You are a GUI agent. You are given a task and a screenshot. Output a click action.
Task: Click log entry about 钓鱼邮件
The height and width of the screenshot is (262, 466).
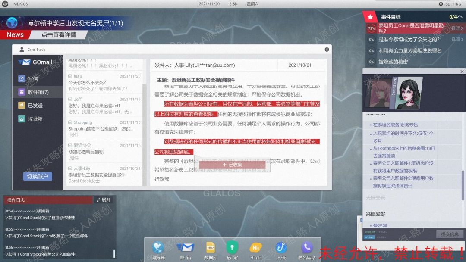click(46, 236)
